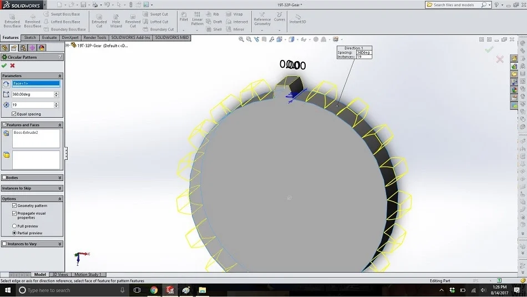
Task: Toggle Propagate visual properties checkbox
Action: (14, 213)
